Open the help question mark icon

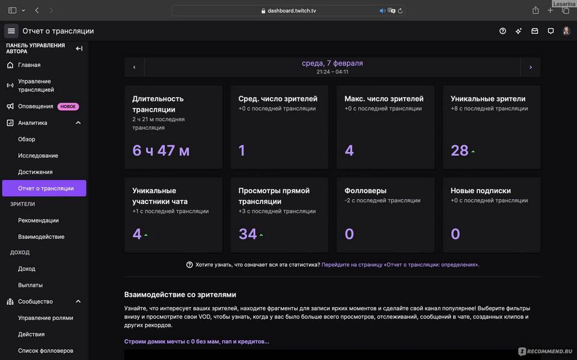click(x=502, y=31)
